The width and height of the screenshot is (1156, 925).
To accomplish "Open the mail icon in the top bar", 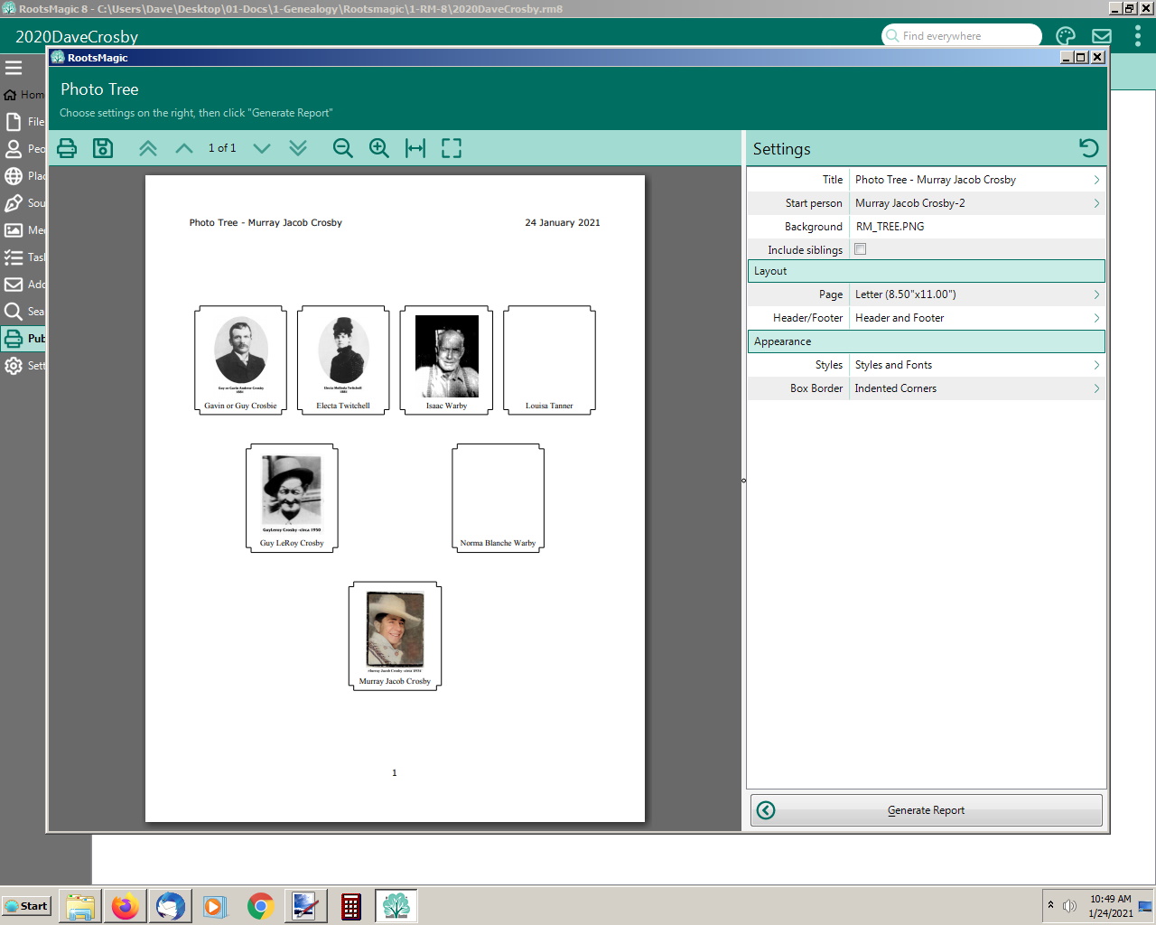I will [x=1102, y=36].
